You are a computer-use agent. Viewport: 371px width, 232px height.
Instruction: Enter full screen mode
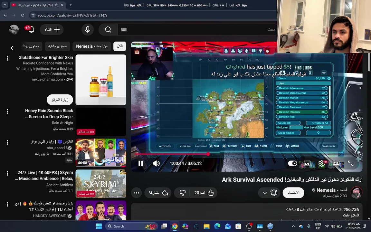351,163
